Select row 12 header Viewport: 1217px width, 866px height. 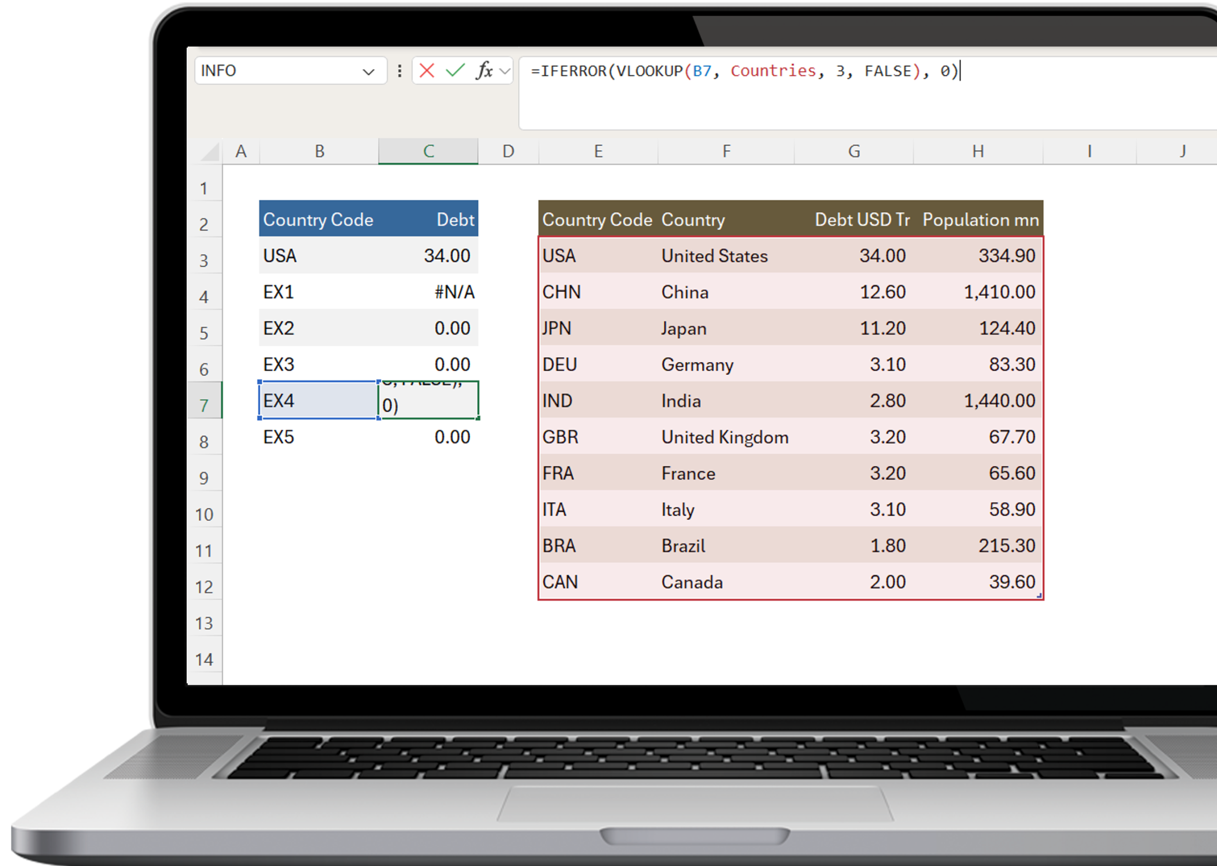click(204, 586)
